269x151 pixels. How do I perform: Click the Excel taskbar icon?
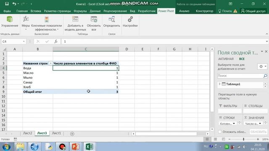pyautogui.click(x=90, y=147)
